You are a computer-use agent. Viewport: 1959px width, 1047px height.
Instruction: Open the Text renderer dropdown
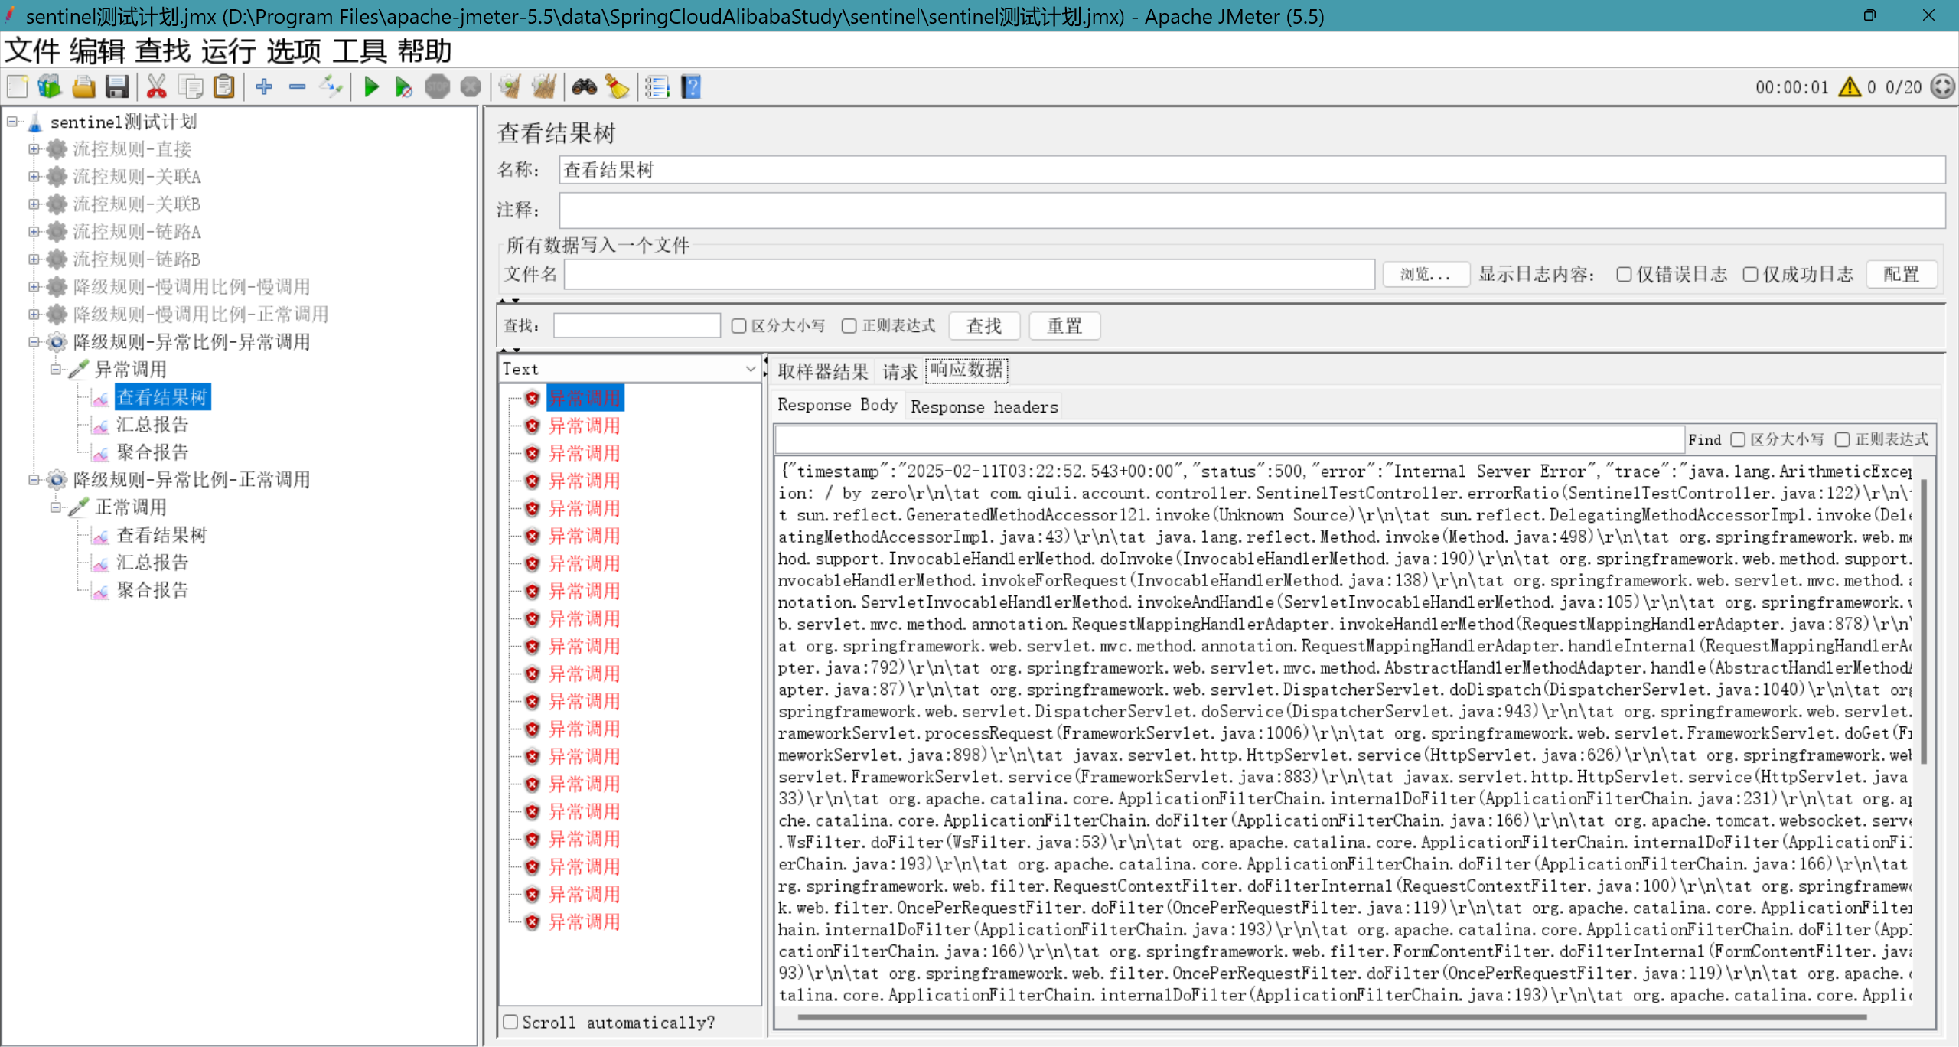[x=629, y=369]
